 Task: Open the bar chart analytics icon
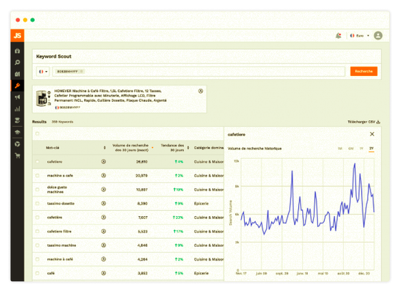click(17, 109)
